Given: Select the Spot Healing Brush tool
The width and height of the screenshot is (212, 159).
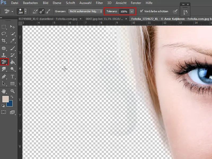Looking at the screenshot, I should [x=4, y=48].
